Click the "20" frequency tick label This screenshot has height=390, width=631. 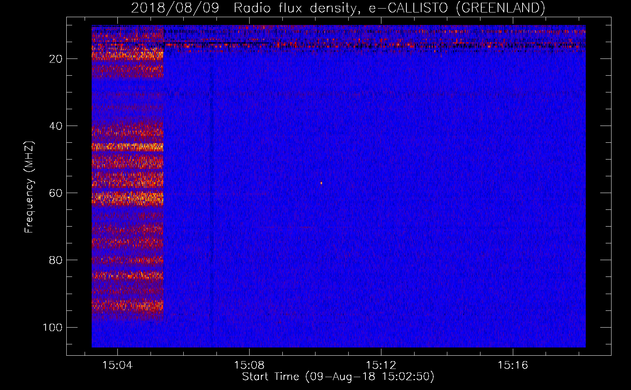pos(56,59)
